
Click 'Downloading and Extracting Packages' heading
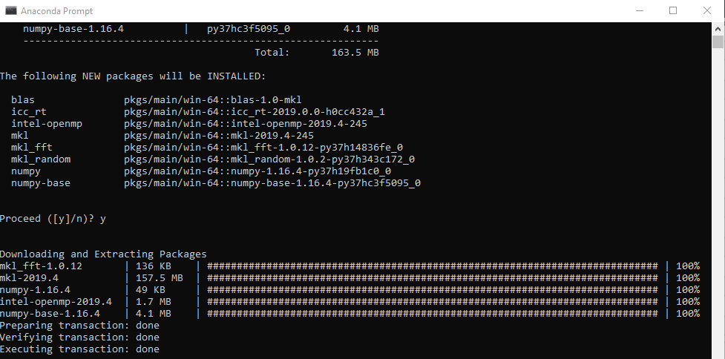[x=103, y=254]
